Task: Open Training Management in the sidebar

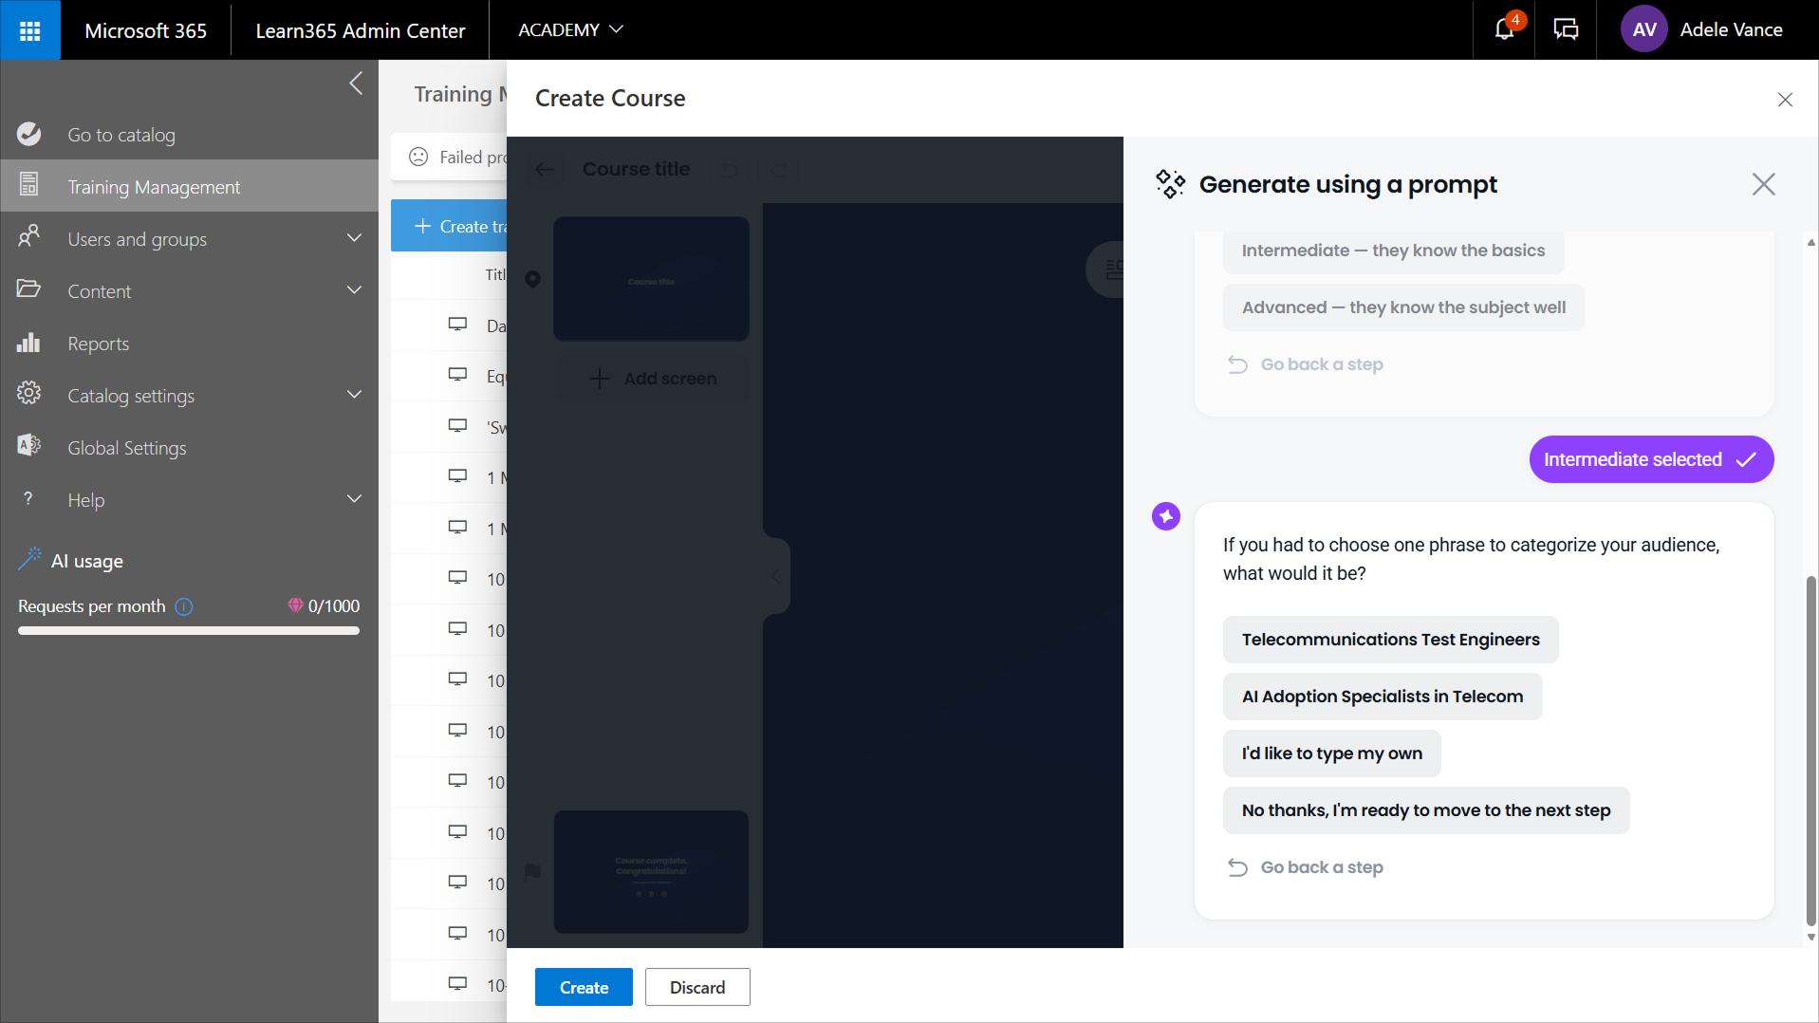Action: (x=154, y=187)
